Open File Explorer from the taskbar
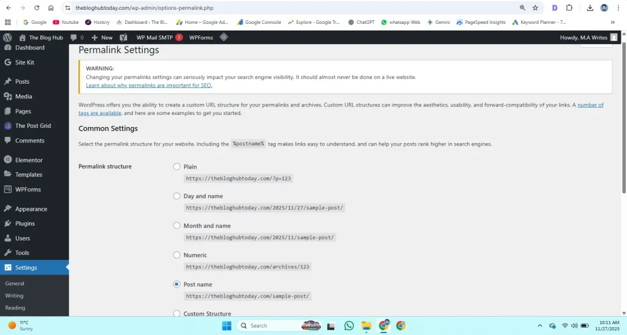 coord(366,326)
